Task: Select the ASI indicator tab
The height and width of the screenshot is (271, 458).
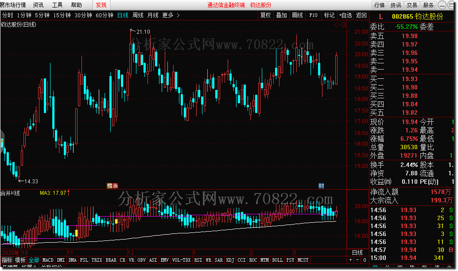Action: [153, 260]
